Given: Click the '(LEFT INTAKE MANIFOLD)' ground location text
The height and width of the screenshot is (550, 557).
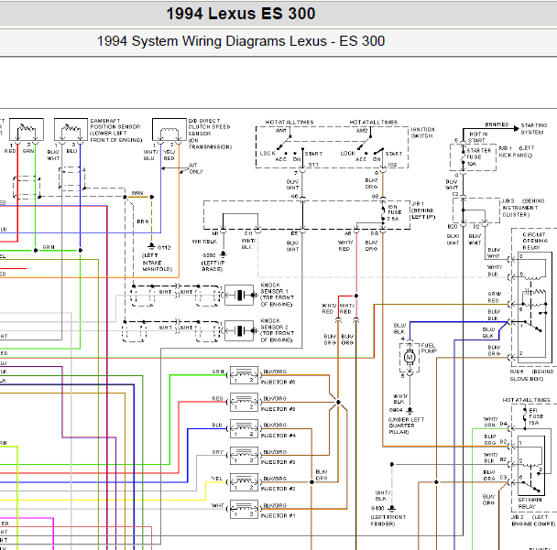Looking at the screenshot, I should pyautogui.click(x=157, y=263).
